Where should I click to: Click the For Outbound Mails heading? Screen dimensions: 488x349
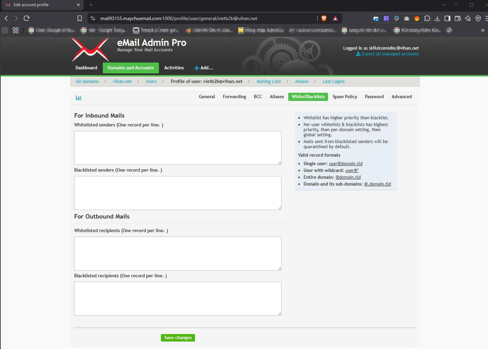click(102, 216)
